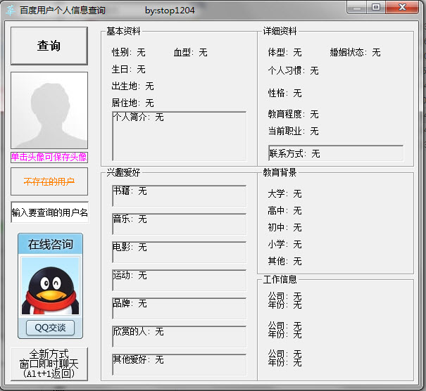
Task: Click the 音乐 interests box
Action: pos(180,224)
